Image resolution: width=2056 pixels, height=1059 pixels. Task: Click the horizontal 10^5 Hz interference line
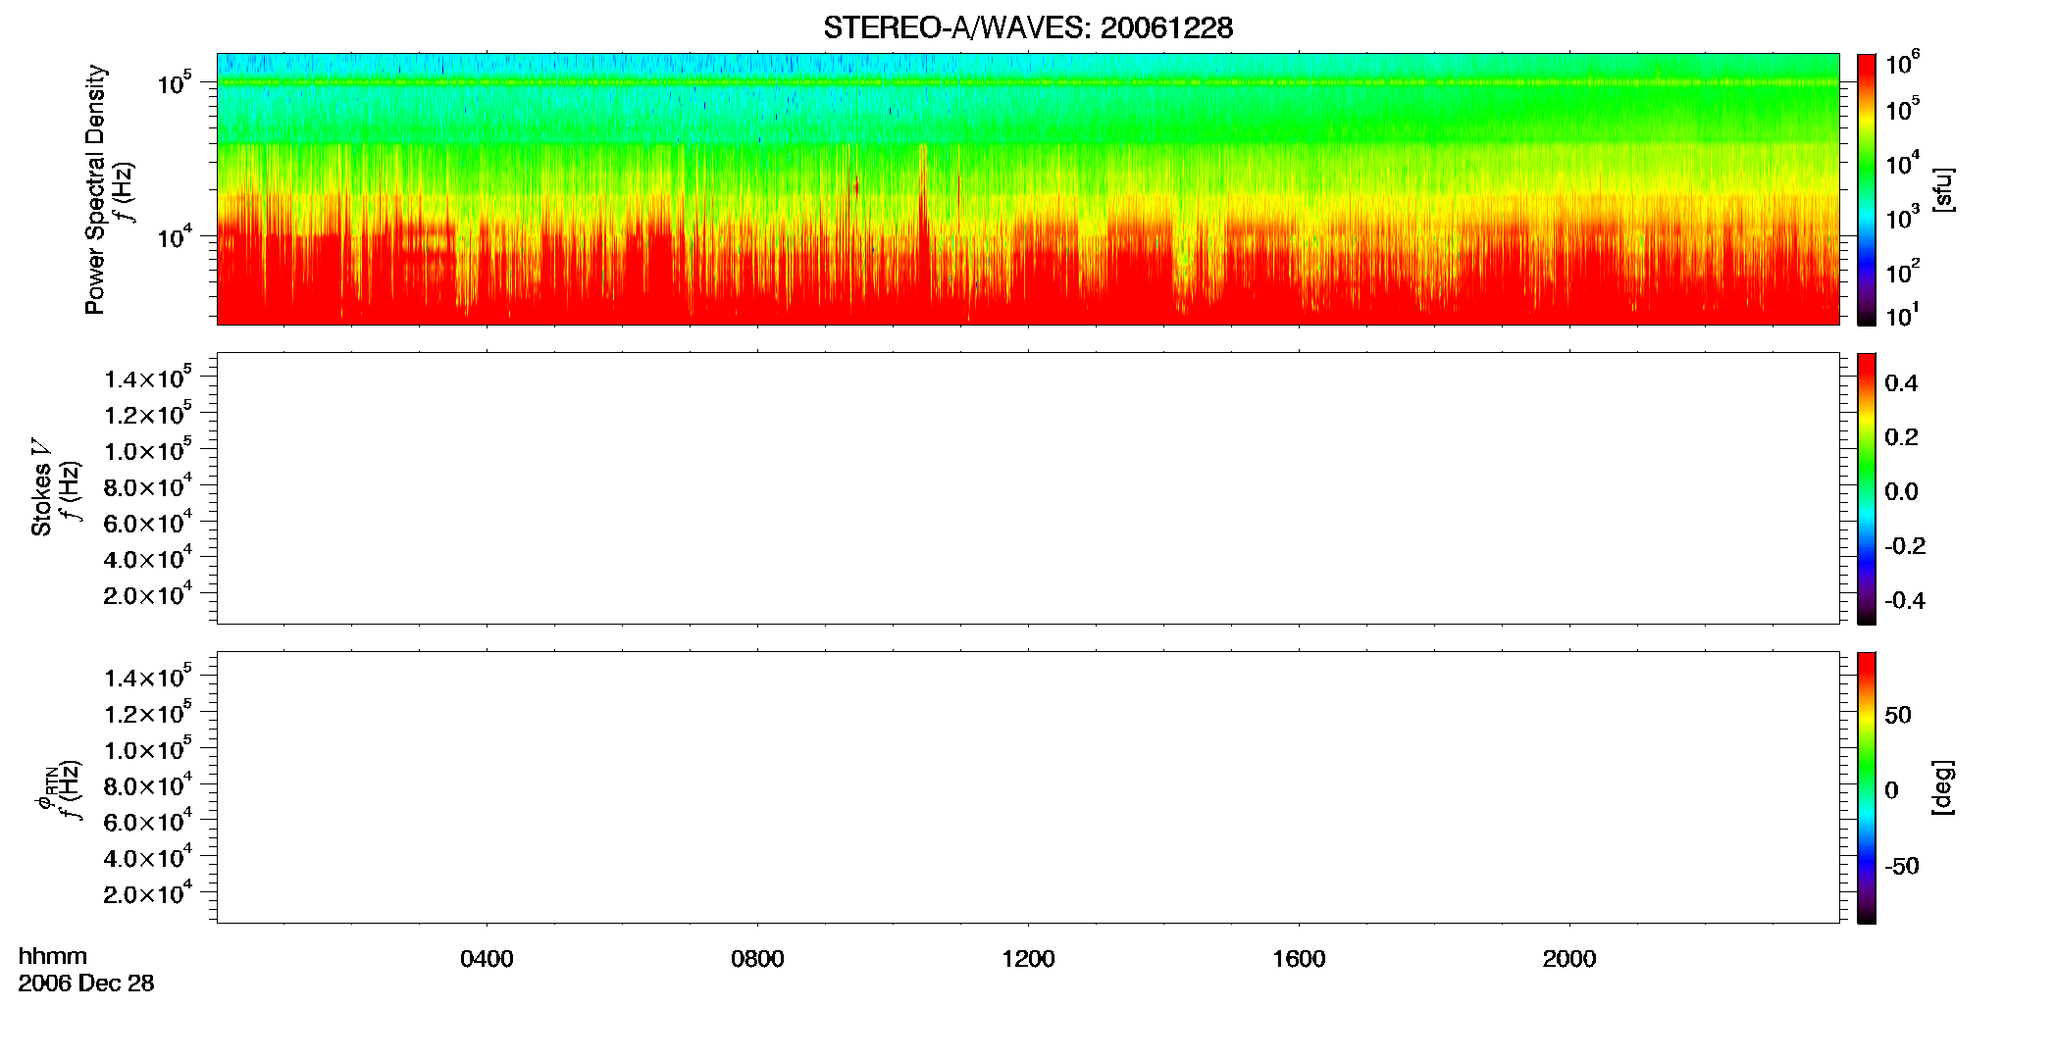[1028, 82]
